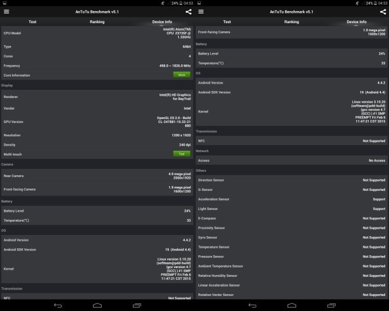Select the Gyro Sensor row
Screen dimensions: 389x311
(x=291, y=237)
